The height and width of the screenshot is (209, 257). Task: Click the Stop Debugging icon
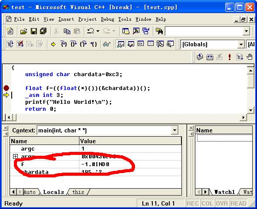[x=20, y=44]
